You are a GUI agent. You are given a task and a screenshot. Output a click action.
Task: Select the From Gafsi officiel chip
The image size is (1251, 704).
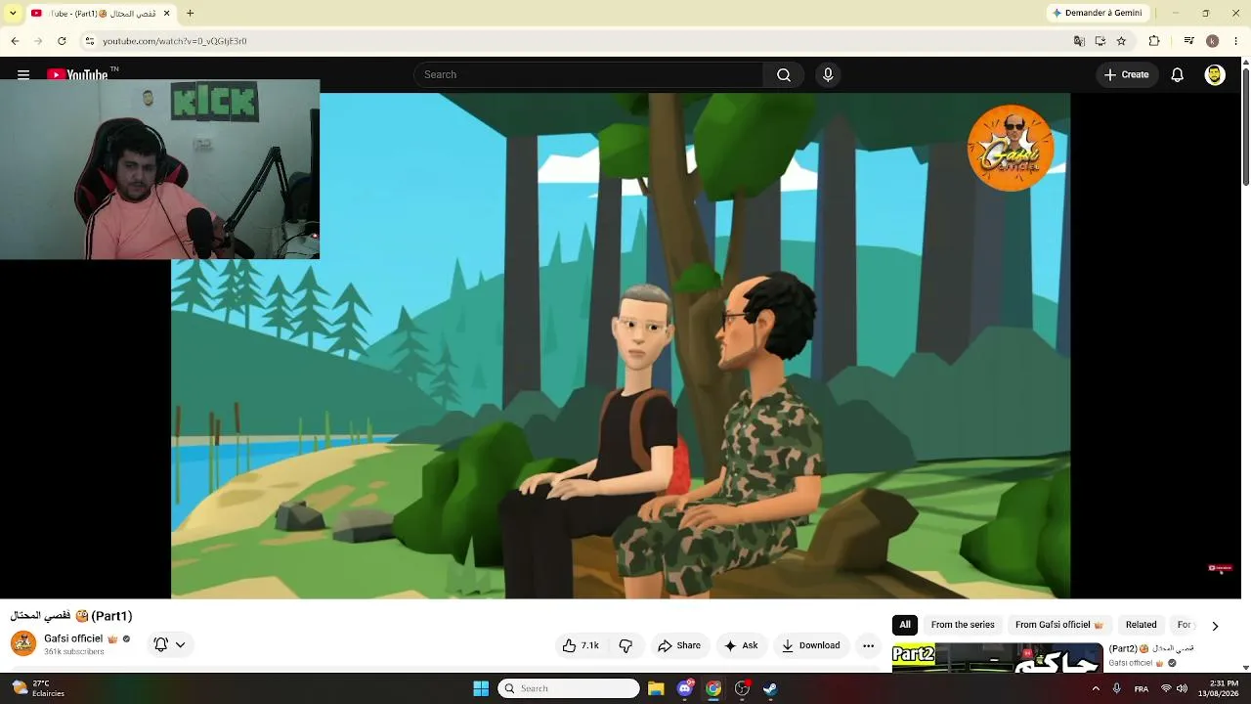[1059, 625]
